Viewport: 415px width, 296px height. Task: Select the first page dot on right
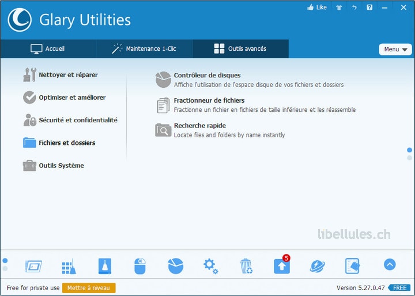tap(409, 150)
